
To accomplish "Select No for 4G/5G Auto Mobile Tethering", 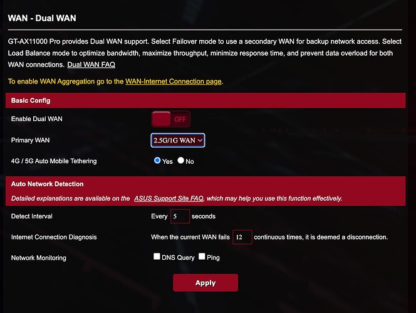I will 180,161.
